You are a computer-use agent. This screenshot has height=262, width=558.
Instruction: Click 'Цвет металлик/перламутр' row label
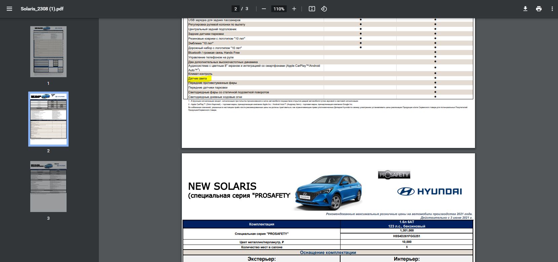click(x=262, y=242)
